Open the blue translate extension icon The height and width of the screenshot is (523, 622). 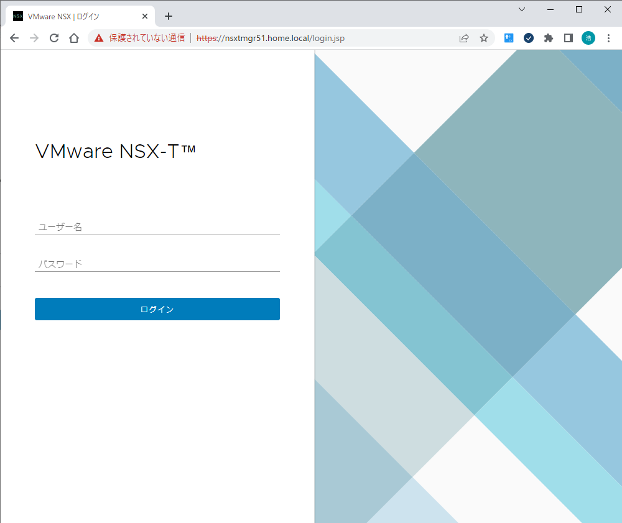tap(509, 38)
